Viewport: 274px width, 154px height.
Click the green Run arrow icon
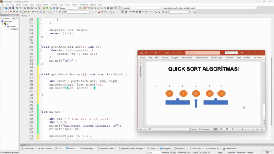[x=47, y=8]
